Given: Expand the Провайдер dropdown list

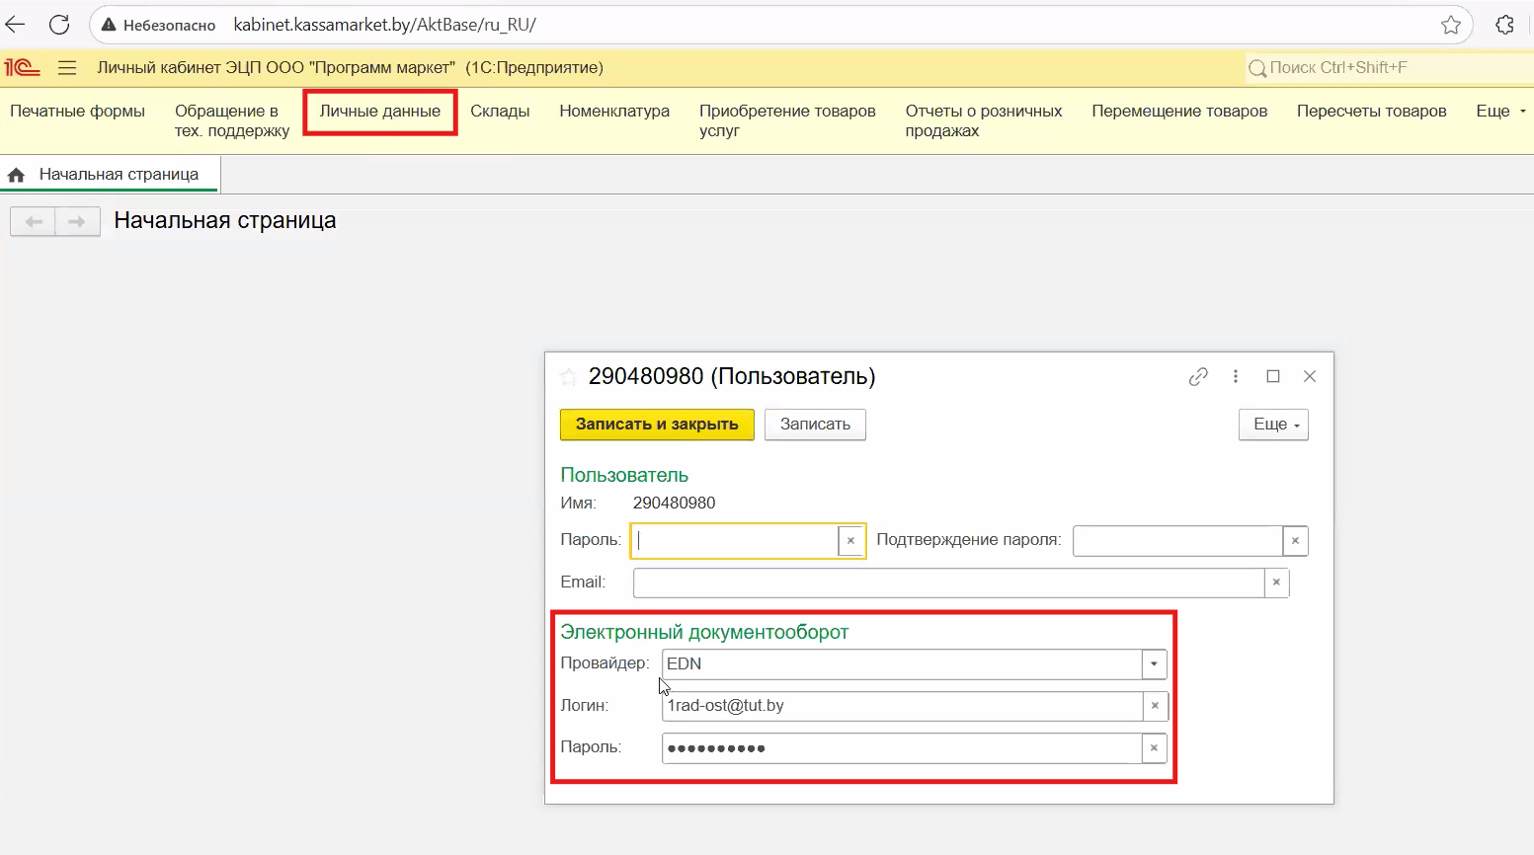Looking at the screenshot, I should (1154, 663).
